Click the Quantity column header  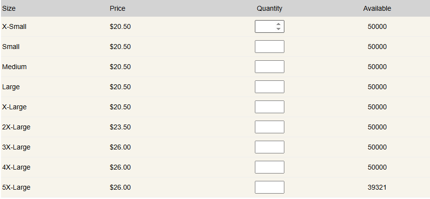point(270,8)
